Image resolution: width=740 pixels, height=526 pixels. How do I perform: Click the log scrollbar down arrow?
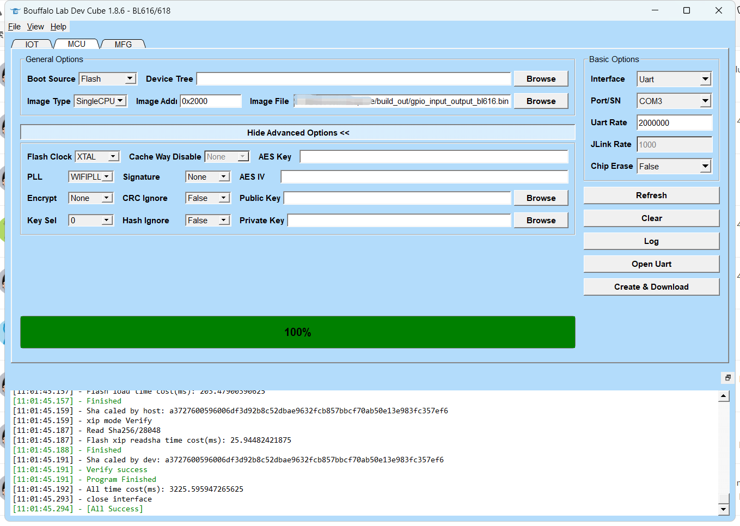click(x=724, y=510)
